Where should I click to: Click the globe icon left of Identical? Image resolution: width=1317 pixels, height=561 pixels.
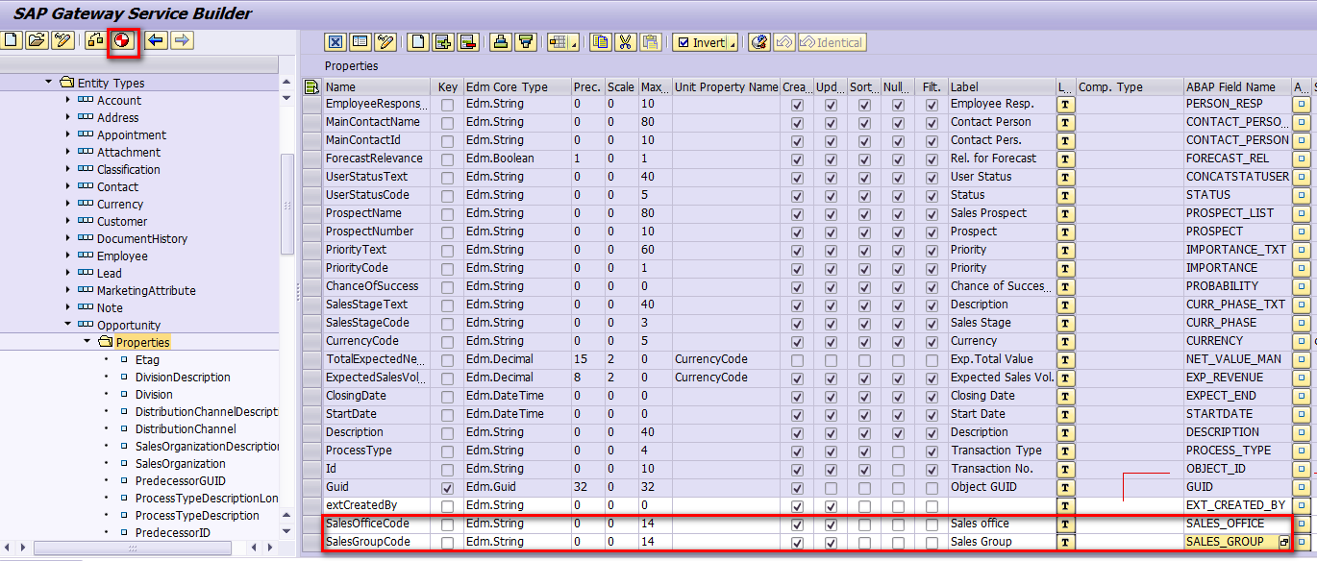coord(760,42)
